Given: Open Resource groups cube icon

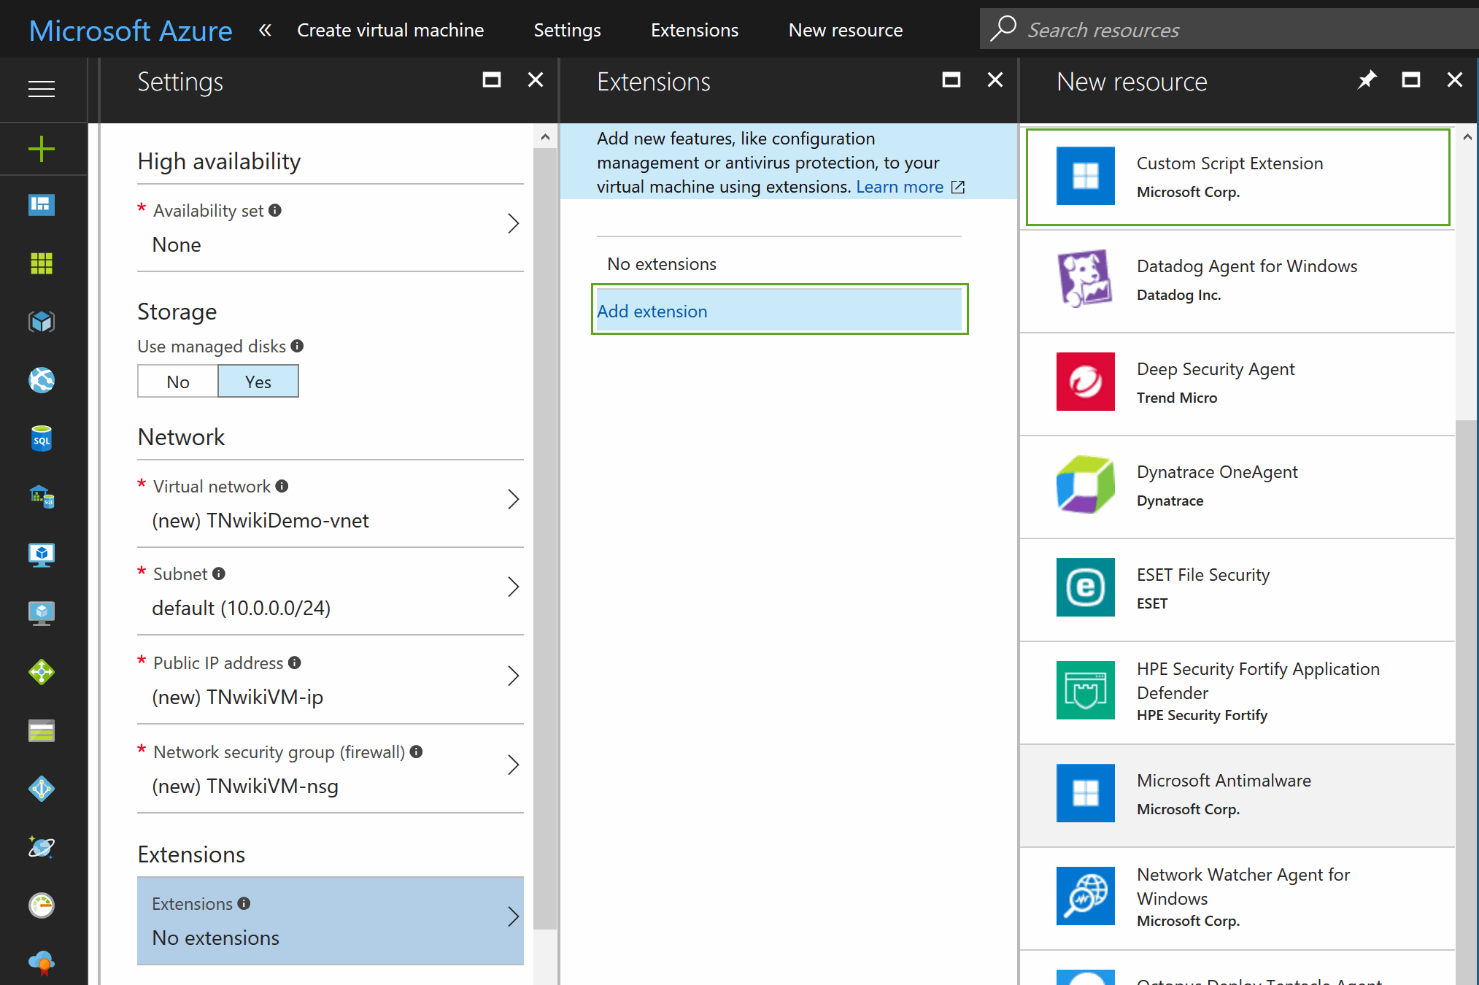Looking at the screenshot, I should [x=42, y=321].
